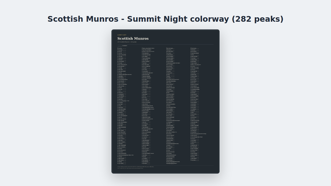The image size is (331, 186).
Task: Click the page title 'Scottish Munros - Summit Night colorway'
Action: click(x=165, y=19)
